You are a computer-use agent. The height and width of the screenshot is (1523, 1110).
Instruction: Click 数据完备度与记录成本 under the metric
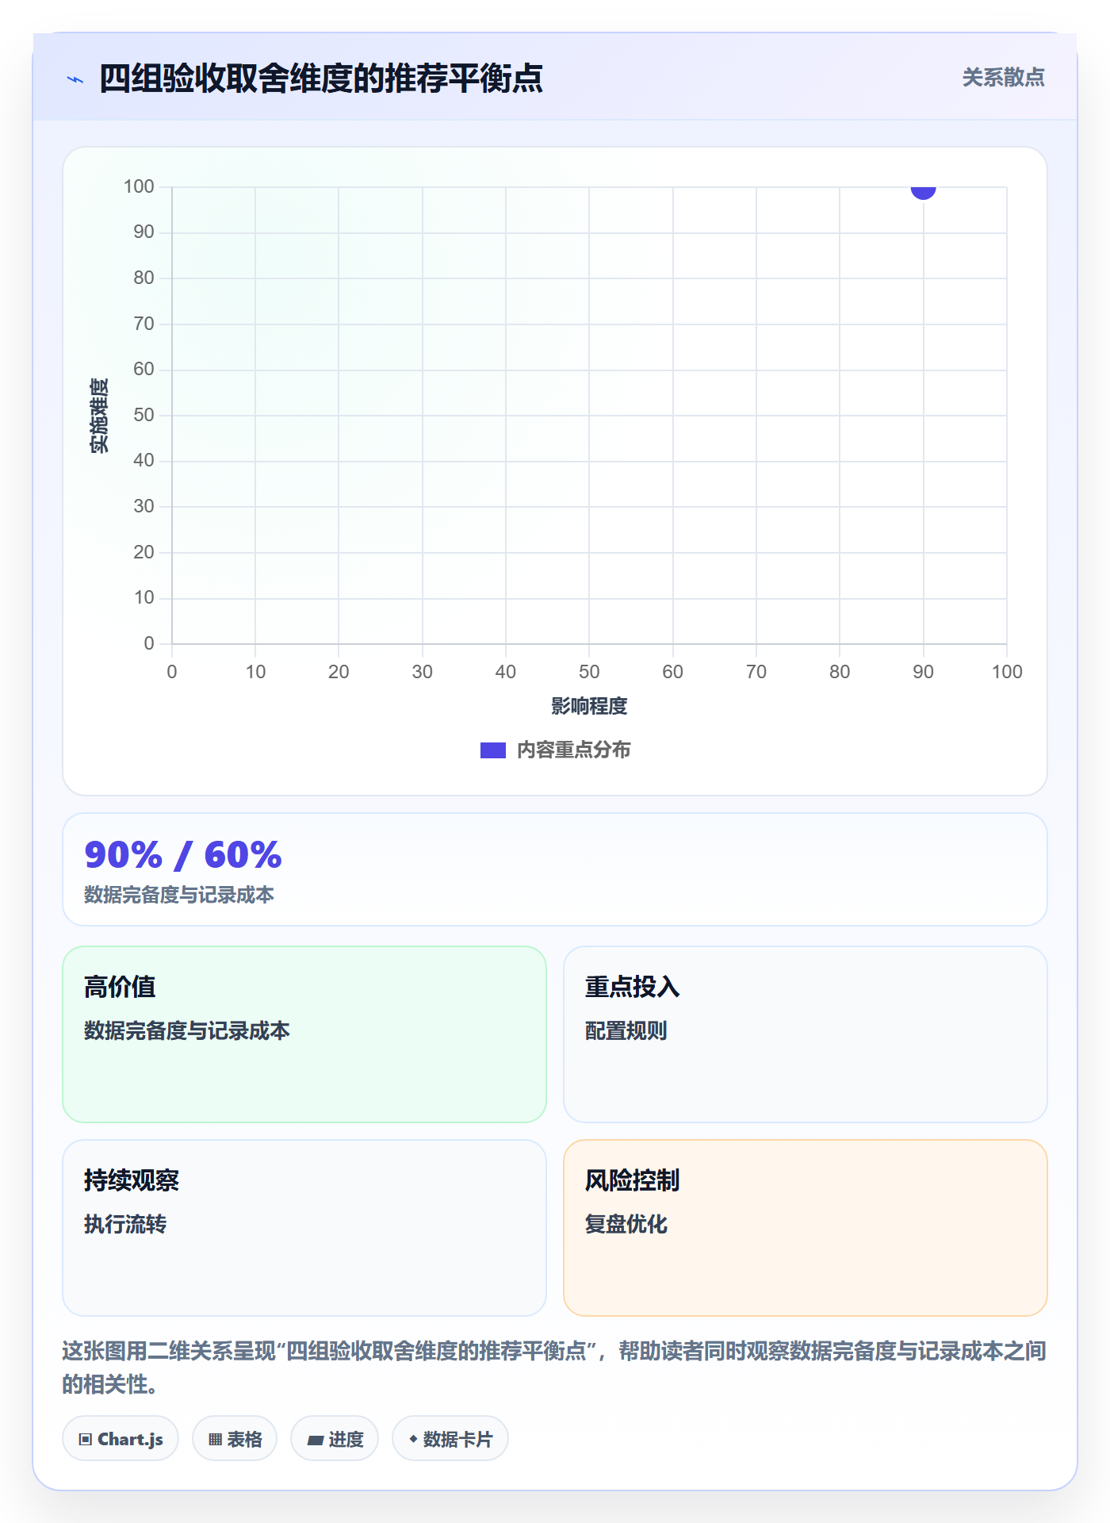click(x=179, y=895)
